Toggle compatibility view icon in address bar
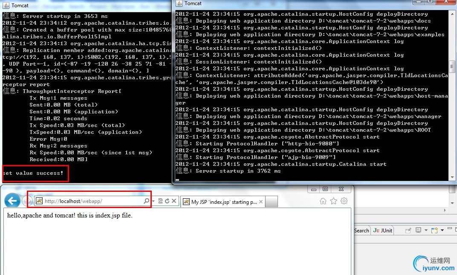The height and width of the screenshot is (275, 457). [160, 201]
